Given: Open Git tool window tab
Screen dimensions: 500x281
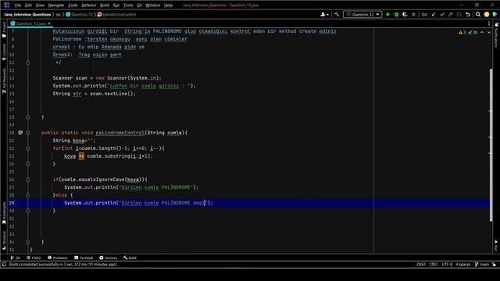Looking at the screenshot, I should (x=15, y=258).
